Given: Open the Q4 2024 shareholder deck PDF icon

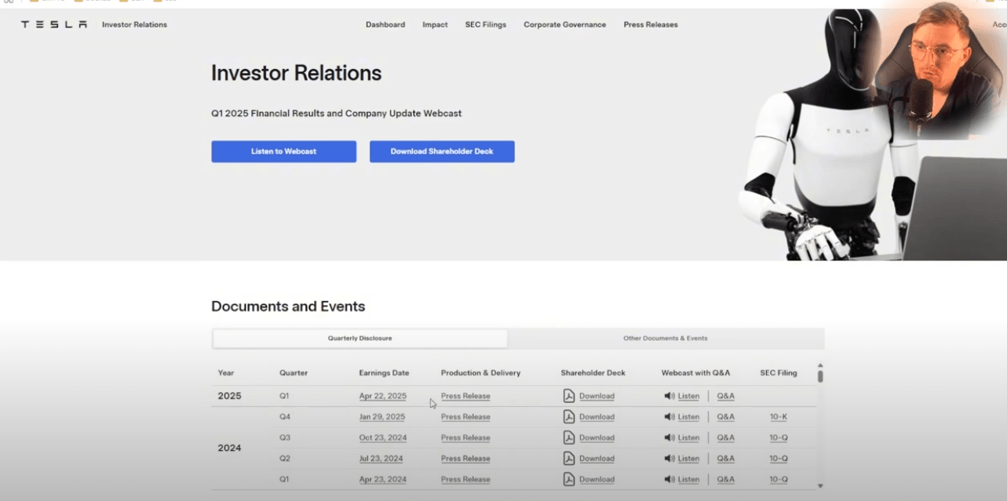Looking at the screenshot, I should click(569, 417).
